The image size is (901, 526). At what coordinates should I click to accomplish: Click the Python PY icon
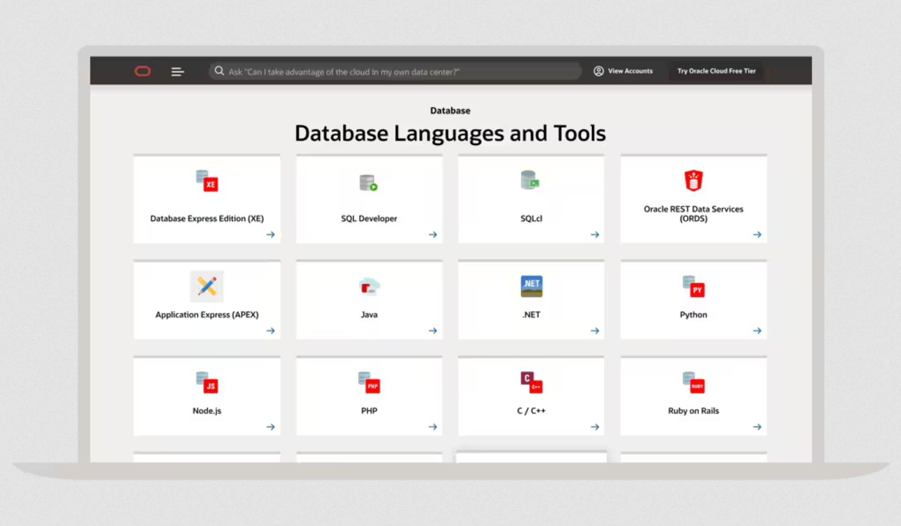coord(693,286)
